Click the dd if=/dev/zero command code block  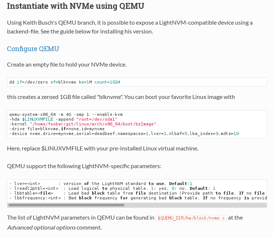(137, 82)
